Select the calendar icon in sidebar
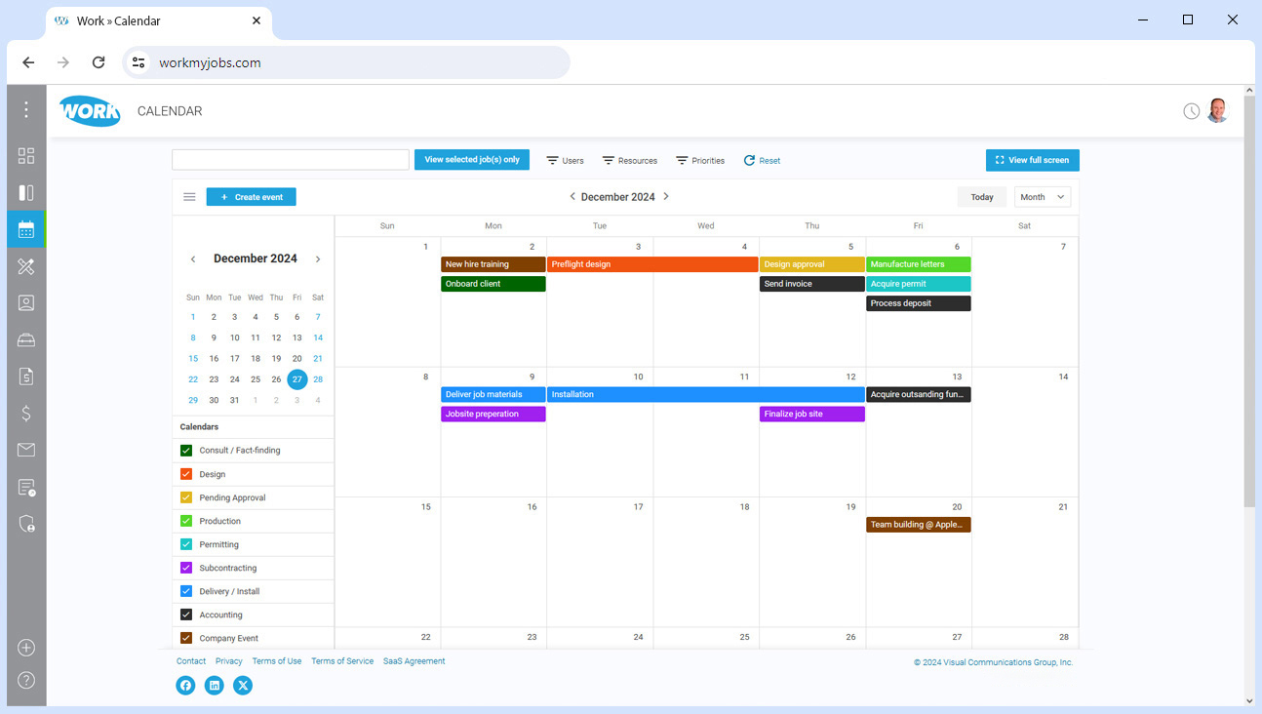The image size is (1262, 714). click(x=26, y=229)
